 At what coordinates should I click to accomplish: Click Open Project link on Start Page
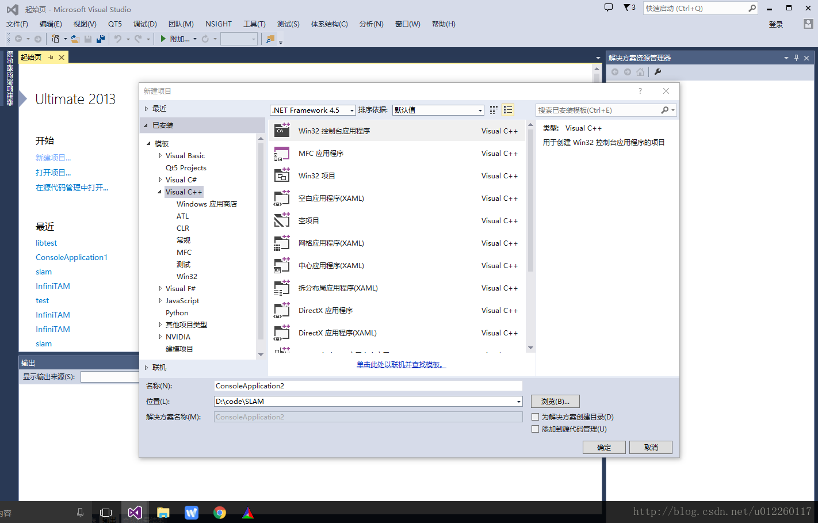click(53, 172)
